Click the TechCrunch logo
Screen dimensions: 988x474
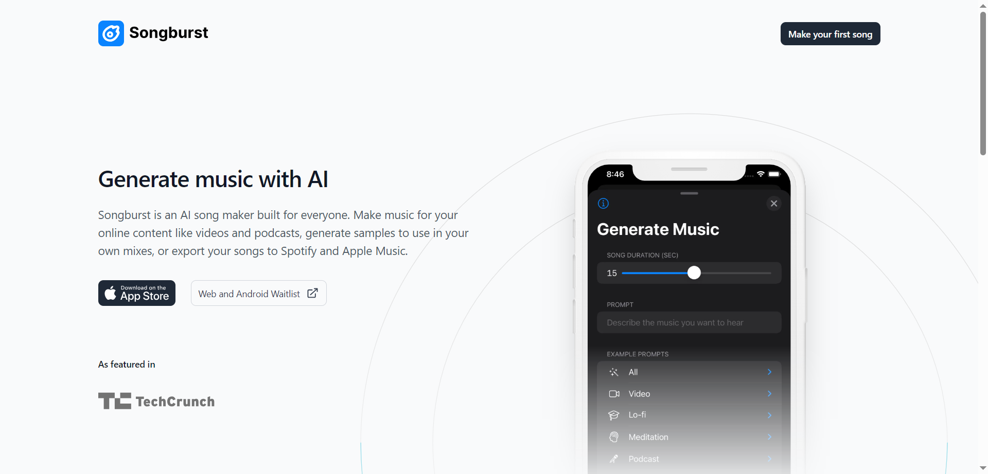point(156,401)
